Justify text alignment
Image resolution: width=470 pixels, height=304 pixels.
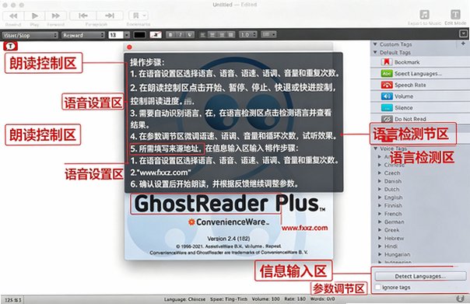pyautogui.click(x=230, y=35)
